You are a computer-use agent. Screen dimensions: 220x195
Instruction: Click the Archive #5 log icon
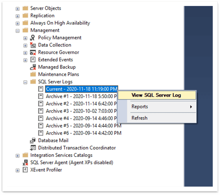click(41, 125)
